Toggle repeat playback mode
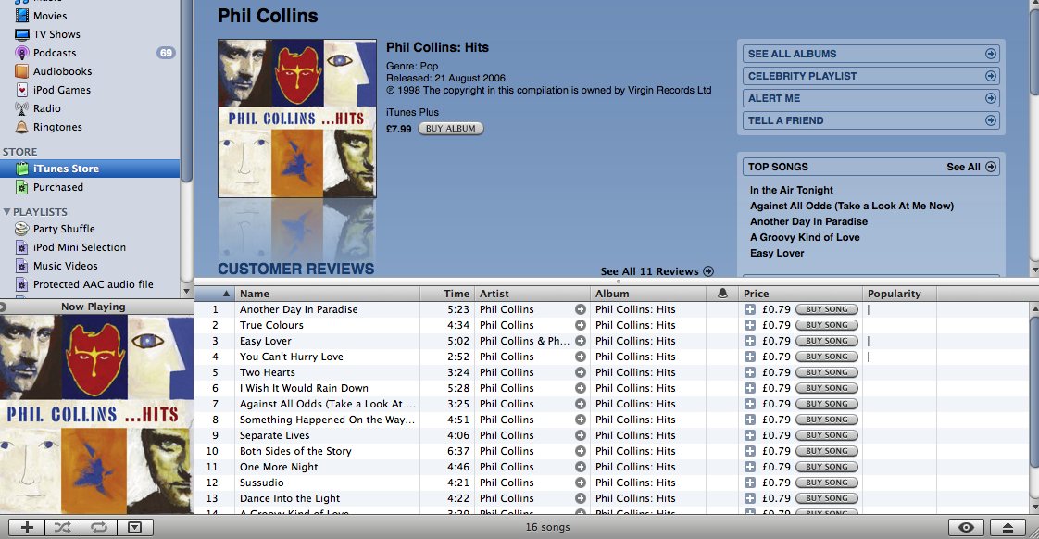1039x539 pixels. click(99, 528)
